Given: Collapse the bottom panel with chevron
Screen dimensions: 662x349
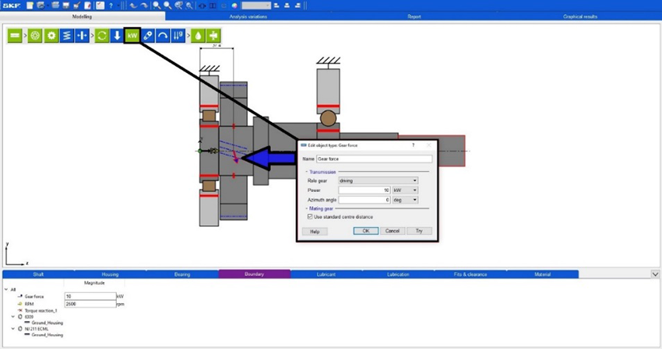Looking at the screenshot, I should pyautogui.click(x=655, y=274).
